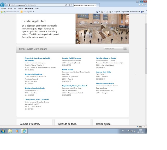Click the Aprende de todo heading
The image size is (167, 150).
pyautogui.click(x=67, y=124)
